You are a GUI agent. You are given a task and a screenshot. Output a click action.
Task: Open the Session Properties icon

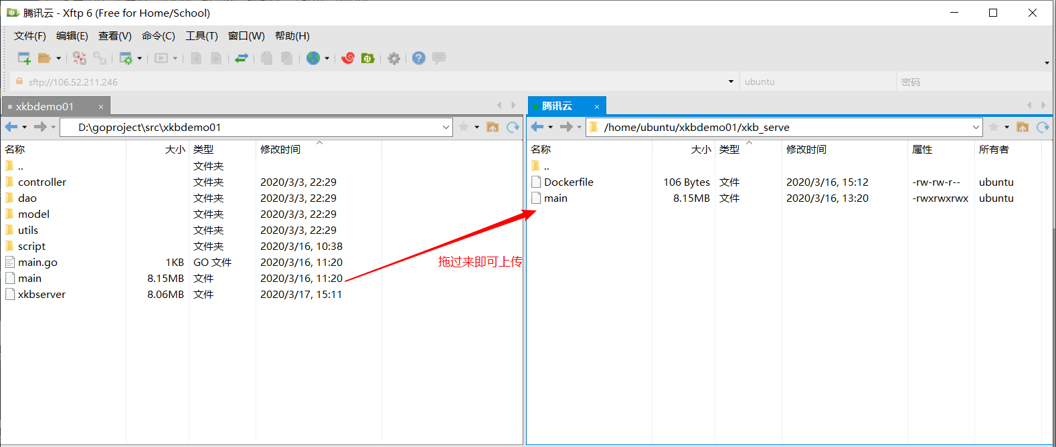tap(126, 58)
